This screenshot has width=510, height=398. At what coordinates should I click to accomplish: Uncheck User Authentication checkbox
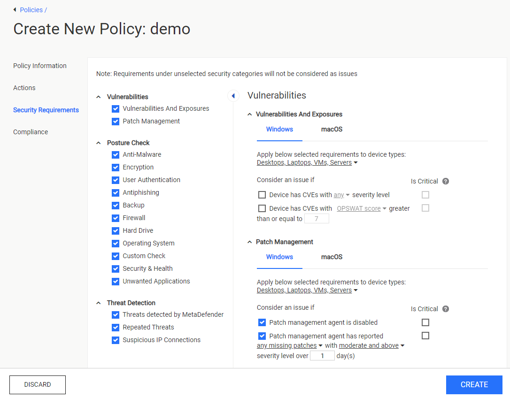[x=116, y=180]
